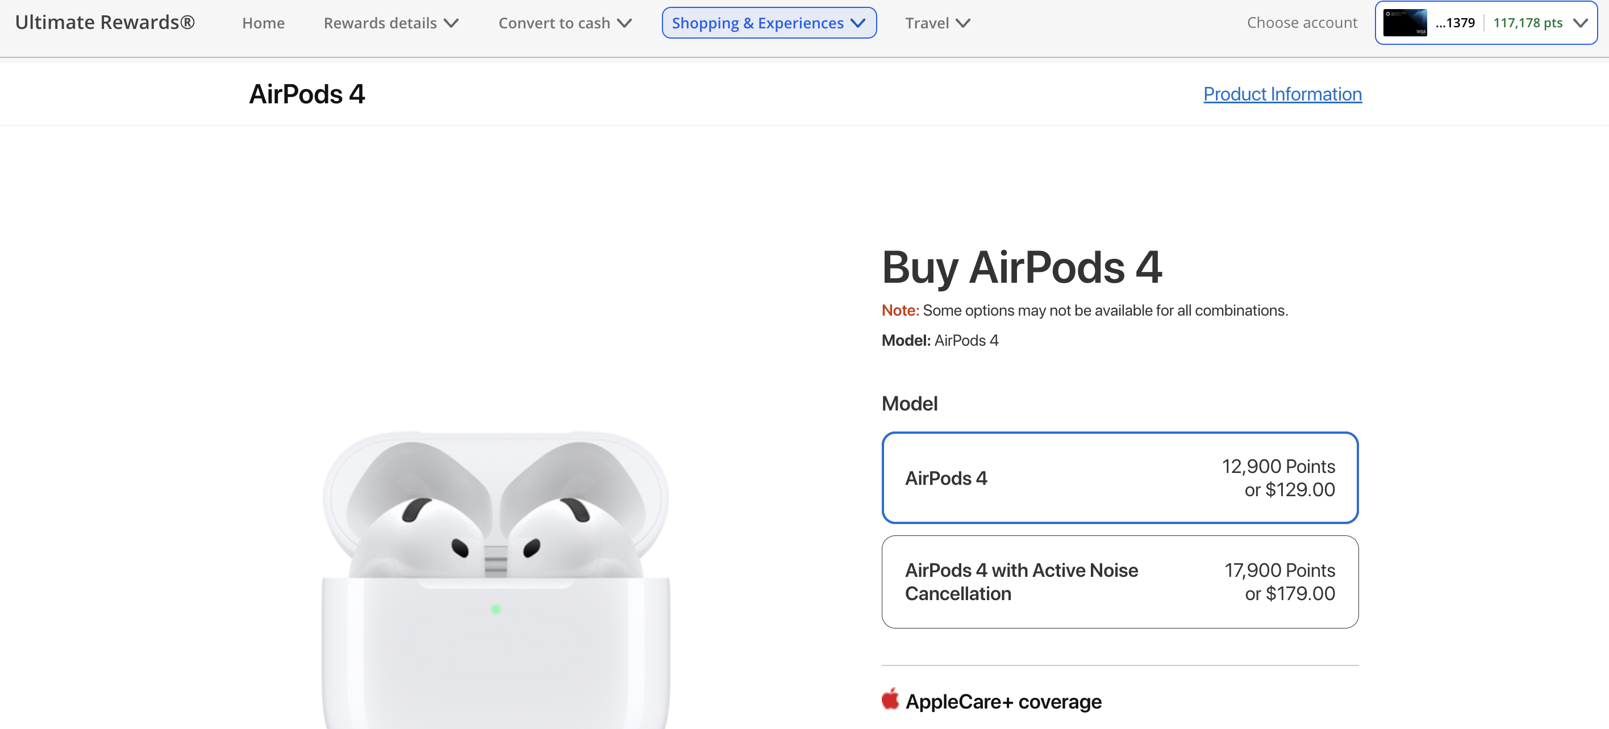Go to the Home tab

pos(263,23)
